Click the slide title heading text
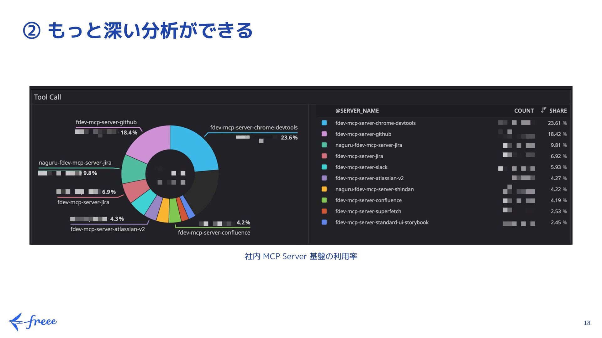Image resolution: width=602 pixels, height=338 pixels. tap(138, 31)
